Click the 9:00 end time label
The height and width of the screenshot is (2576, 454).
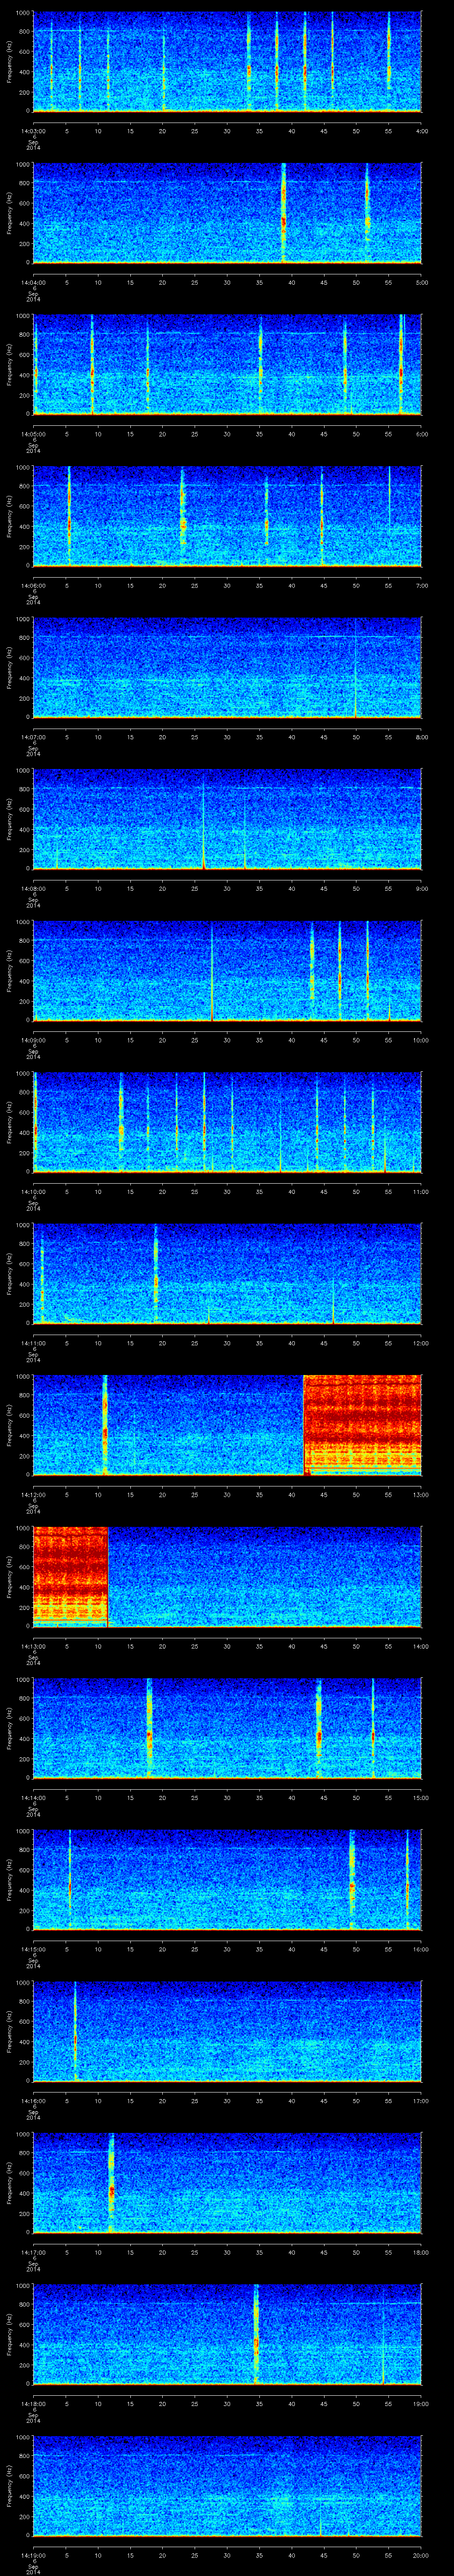[421, 888]
